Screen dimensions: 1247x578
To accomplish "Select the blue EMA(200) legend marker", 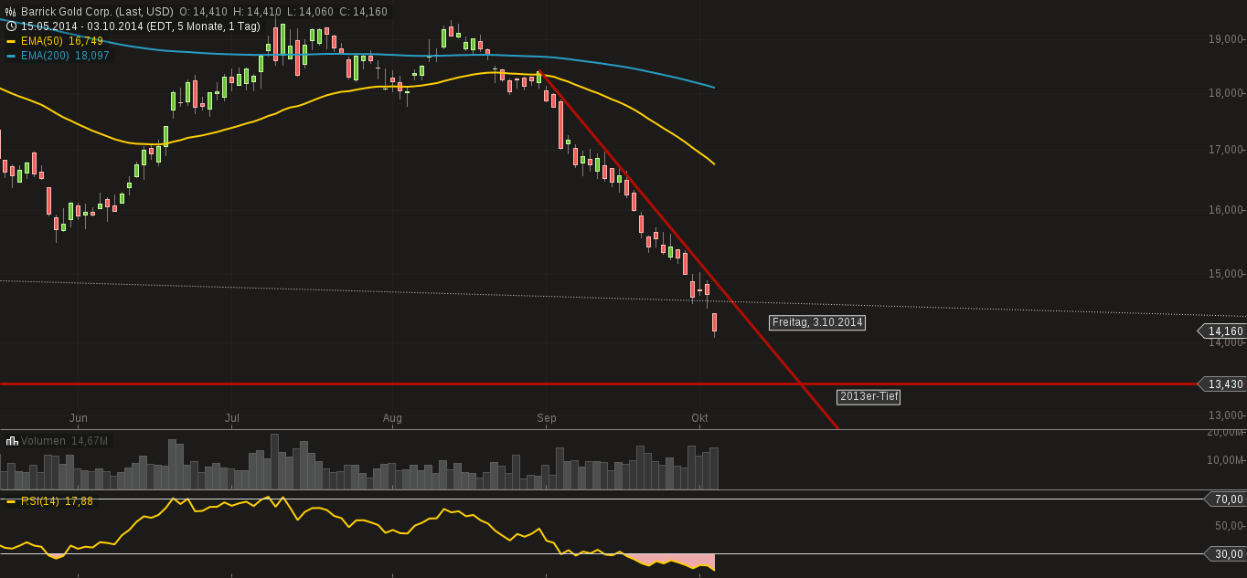I will click(x=11, y=56).
